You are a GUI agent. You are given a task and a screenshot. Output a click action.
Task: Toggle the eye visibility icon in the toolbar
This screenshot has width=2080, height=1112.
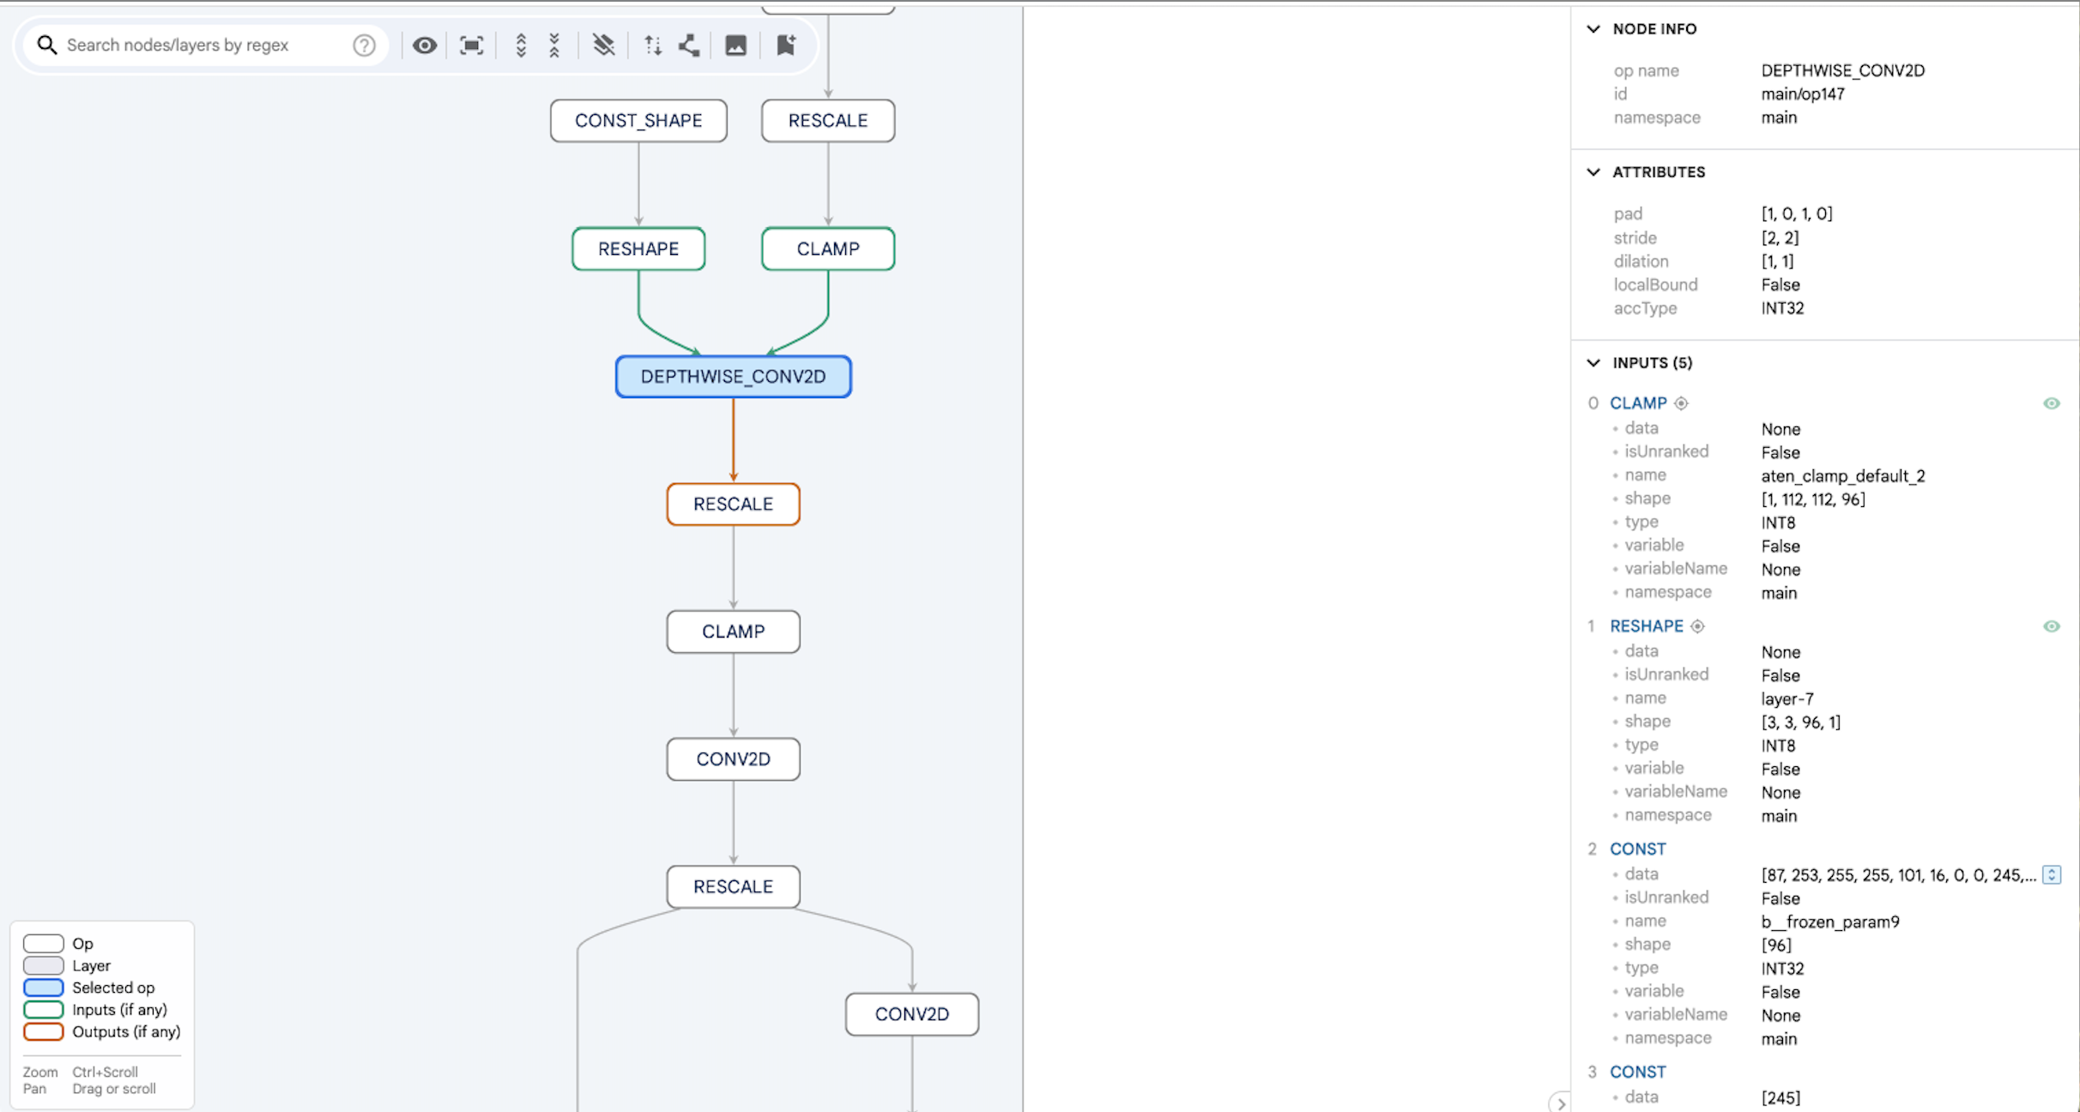click(x=425, y=45)
